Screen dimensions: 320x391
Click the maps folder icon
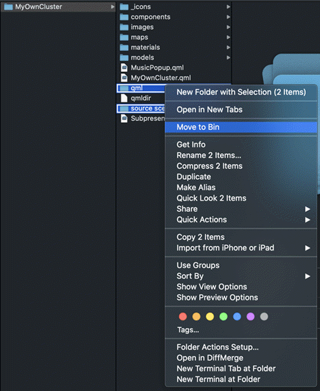pyautogui.click(x=124, y=38)
